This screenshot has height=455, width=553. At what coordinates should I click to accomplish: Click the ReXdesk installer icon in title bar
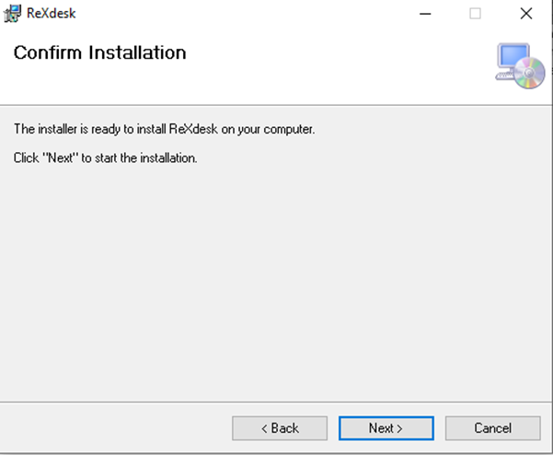pyautogui.click(x=13, y=13)
